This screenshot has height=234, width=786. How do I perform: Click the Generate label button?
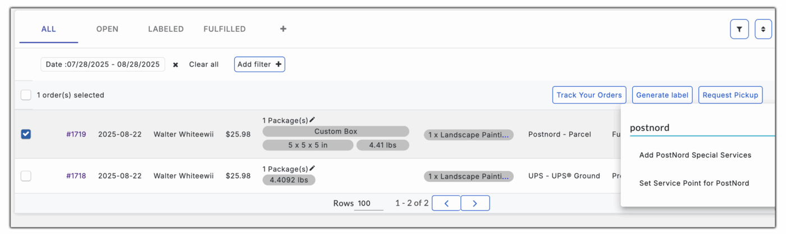click(662, 95)
